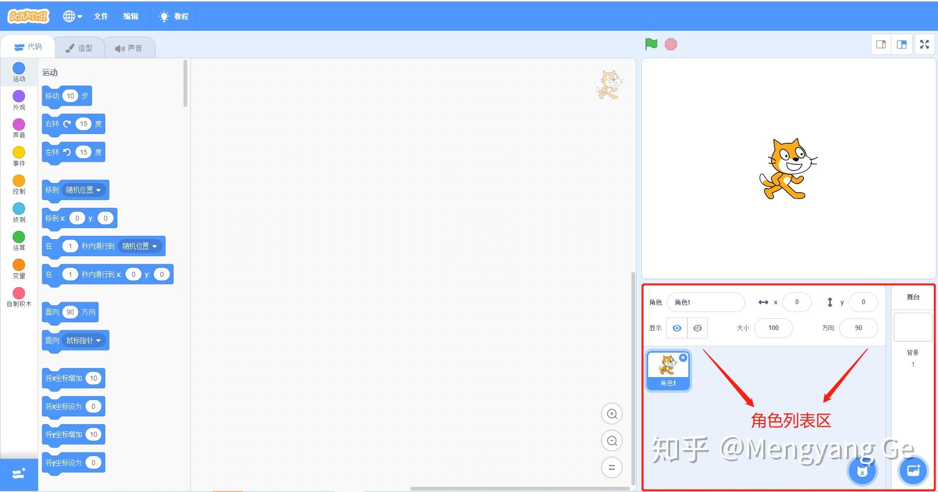Switch to large stage layout

[901, 45]
